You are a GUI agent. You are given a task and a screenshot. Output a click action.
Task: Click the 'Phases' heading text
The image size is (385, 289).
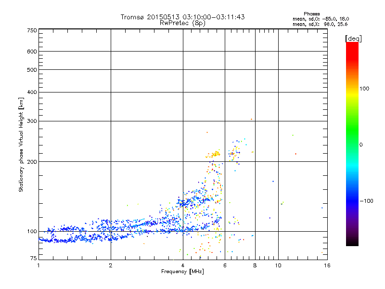(311, 14)
